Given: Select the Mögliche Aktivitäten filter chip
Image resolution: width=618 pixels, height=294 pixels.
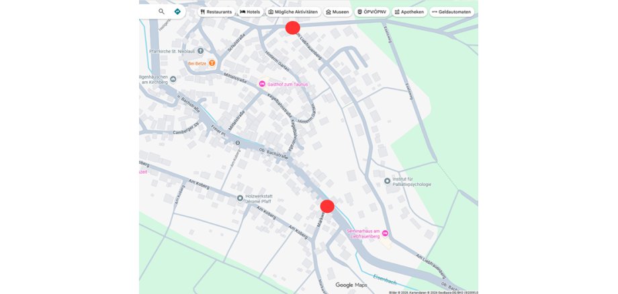Looking at the screenshot, I should [293, 12].
